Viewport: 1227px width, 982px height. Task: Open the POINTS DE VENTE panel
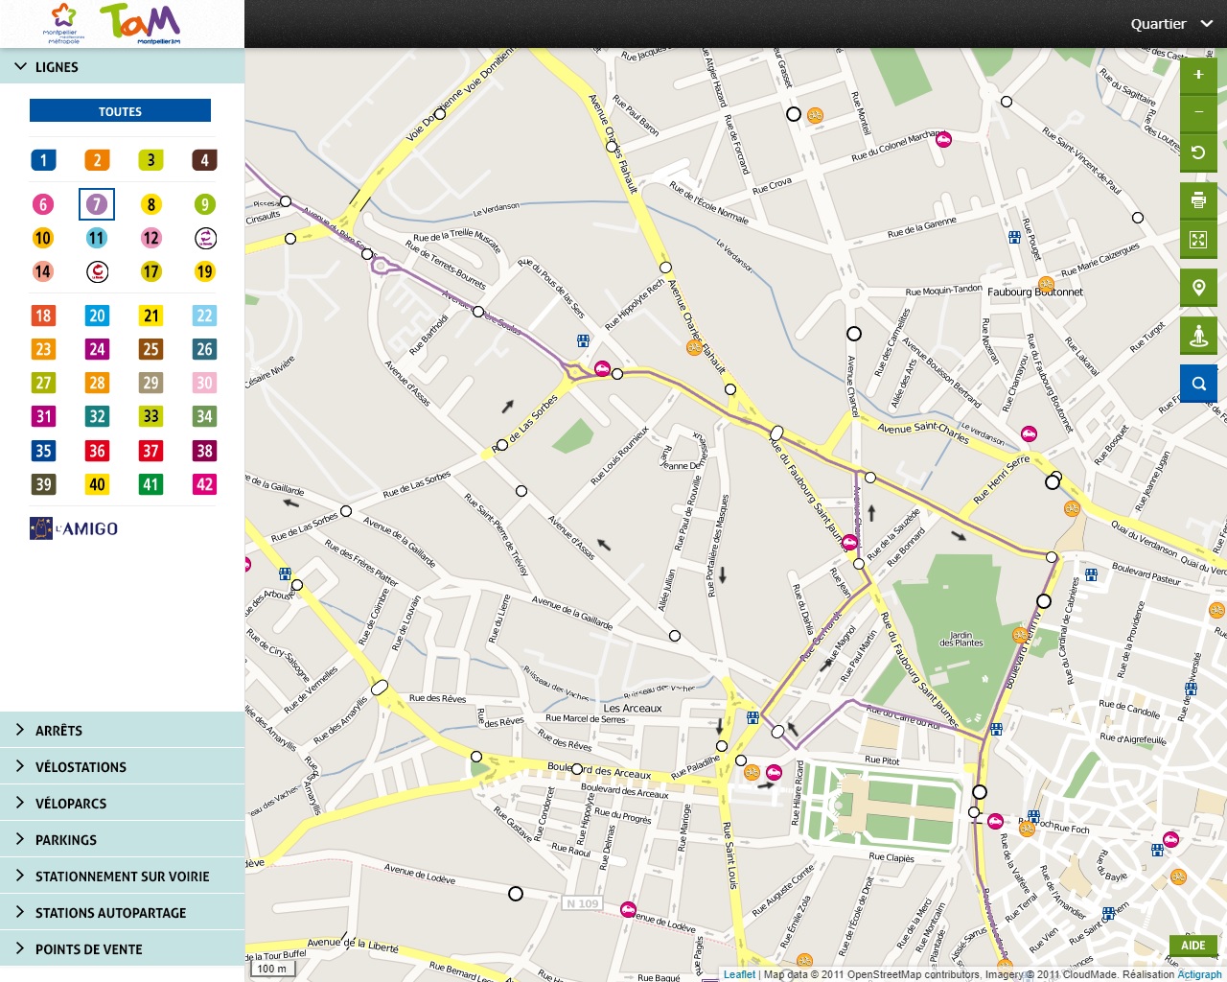(88, 949)
